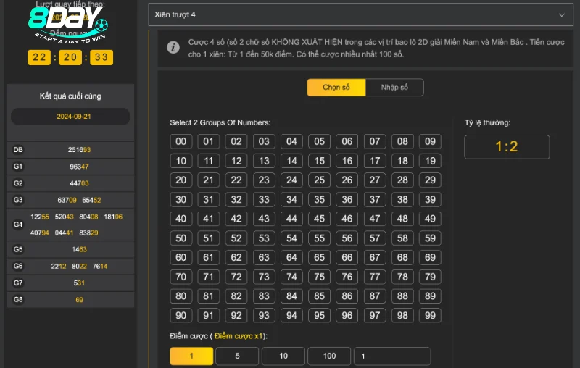580x368 pixels.
Task: Choose number 09 in the top row
Action: pos(430,142)
